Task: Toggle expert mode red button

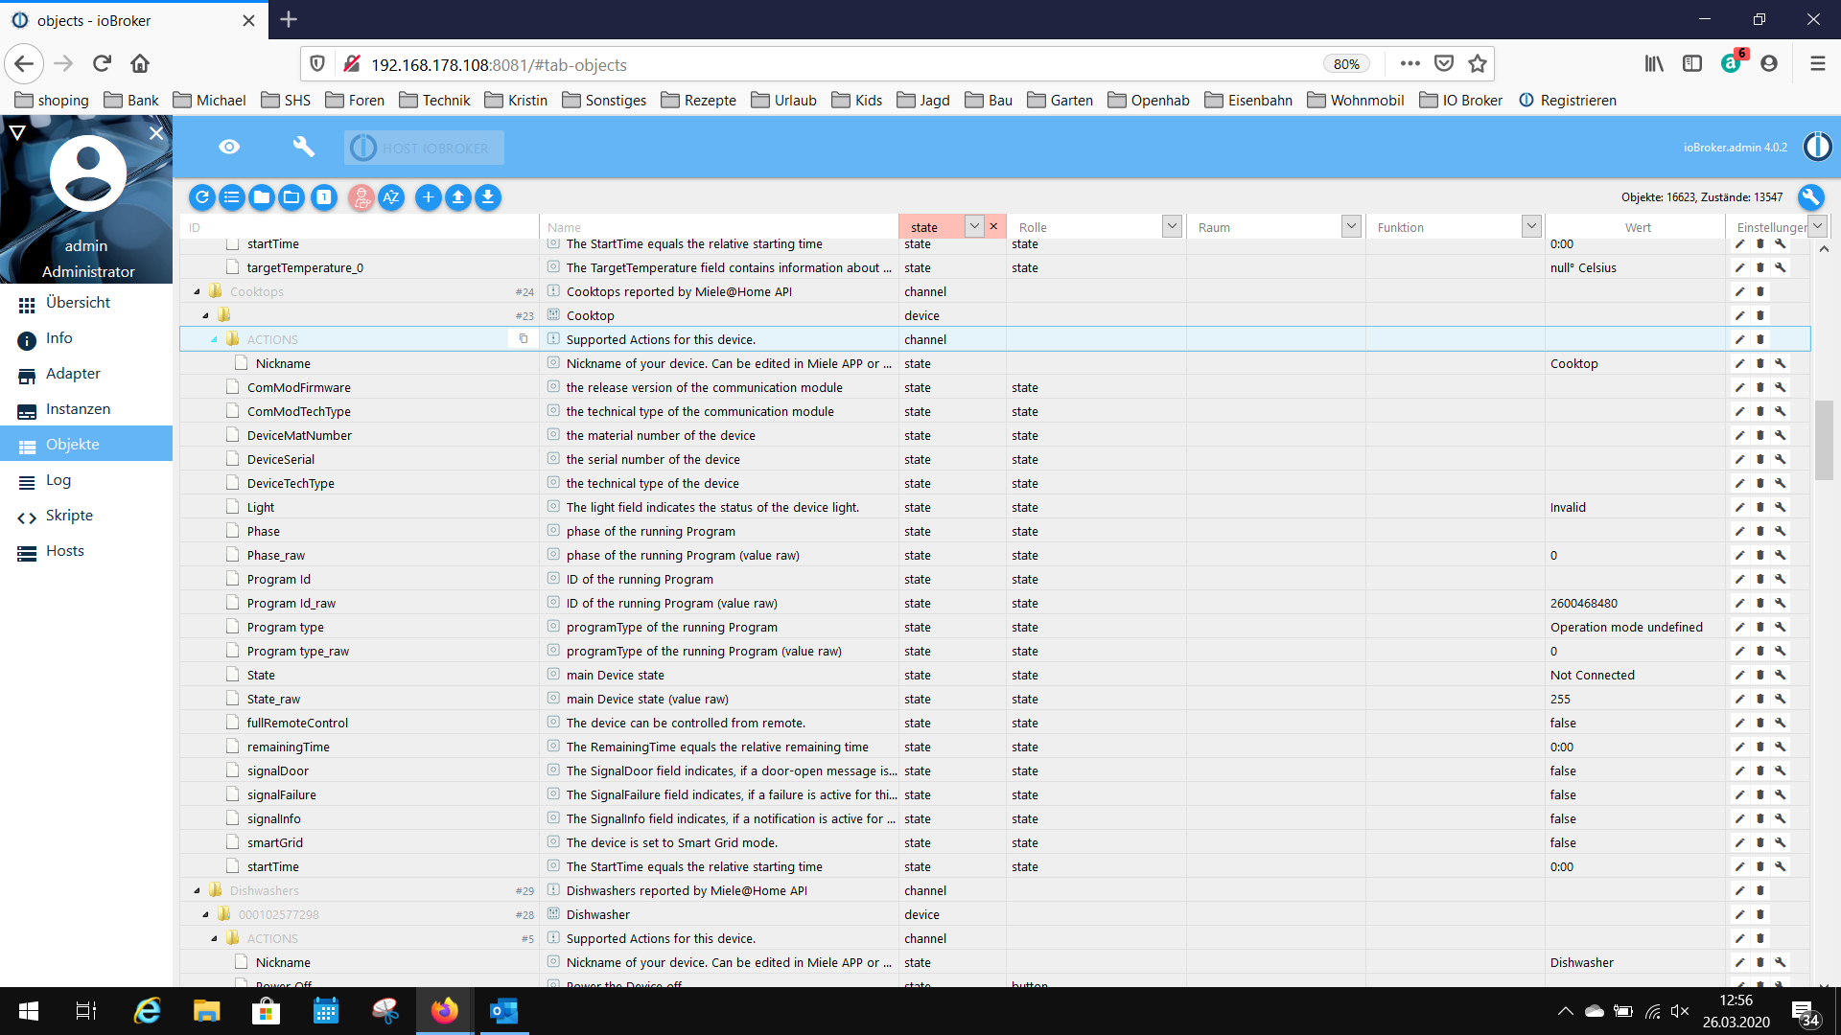Action: (x=361, y=197)
